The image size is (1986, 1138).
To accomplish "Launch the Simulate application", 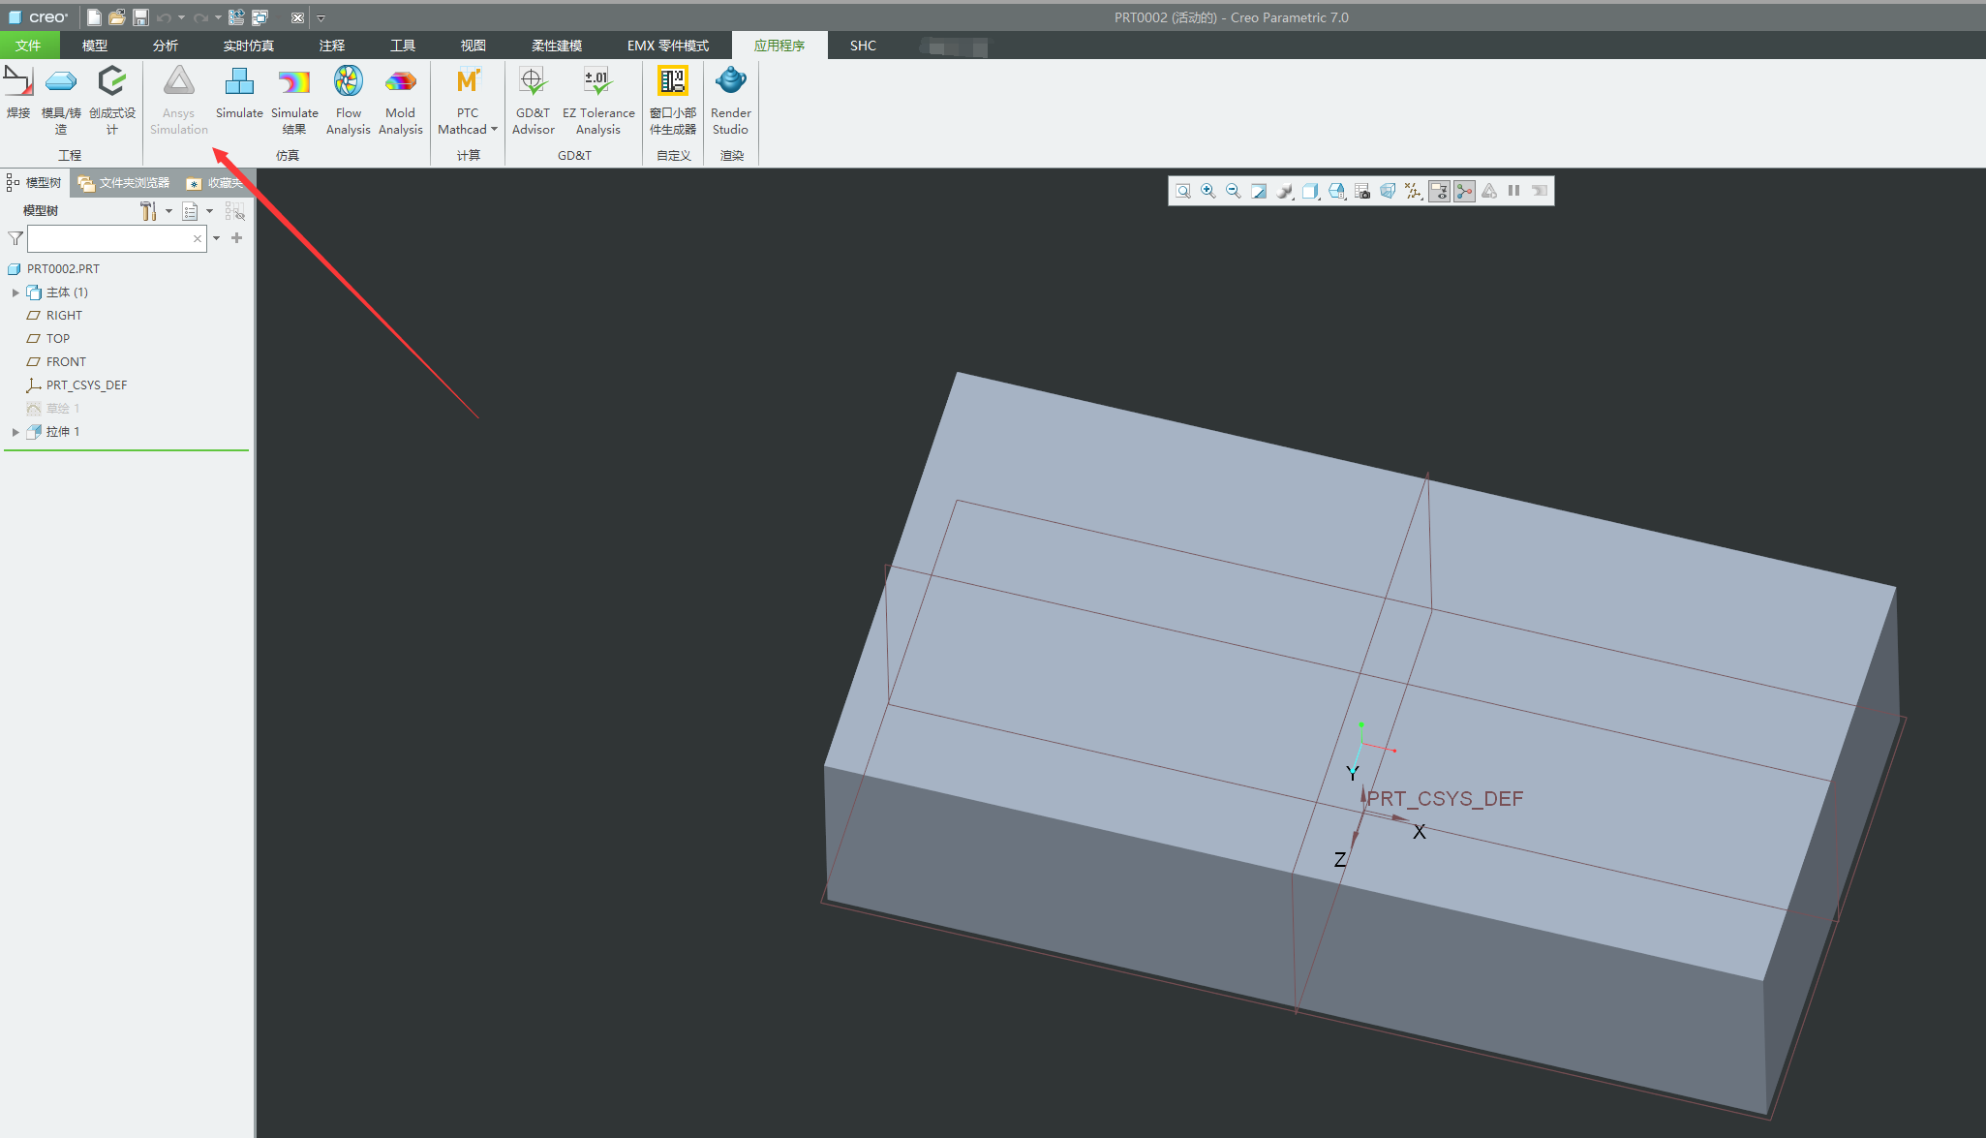I will 239,93.
